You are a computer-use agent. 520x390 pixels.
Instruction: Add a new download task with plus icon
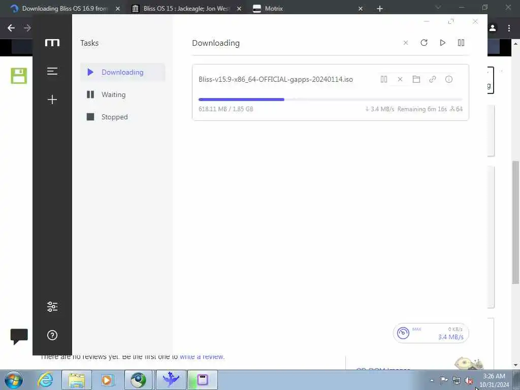point(52,100)
